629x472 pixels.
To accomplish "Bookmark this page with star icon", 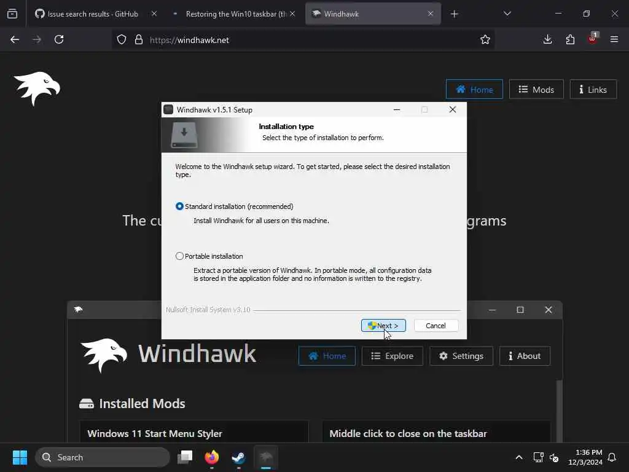I will (485, 40).
